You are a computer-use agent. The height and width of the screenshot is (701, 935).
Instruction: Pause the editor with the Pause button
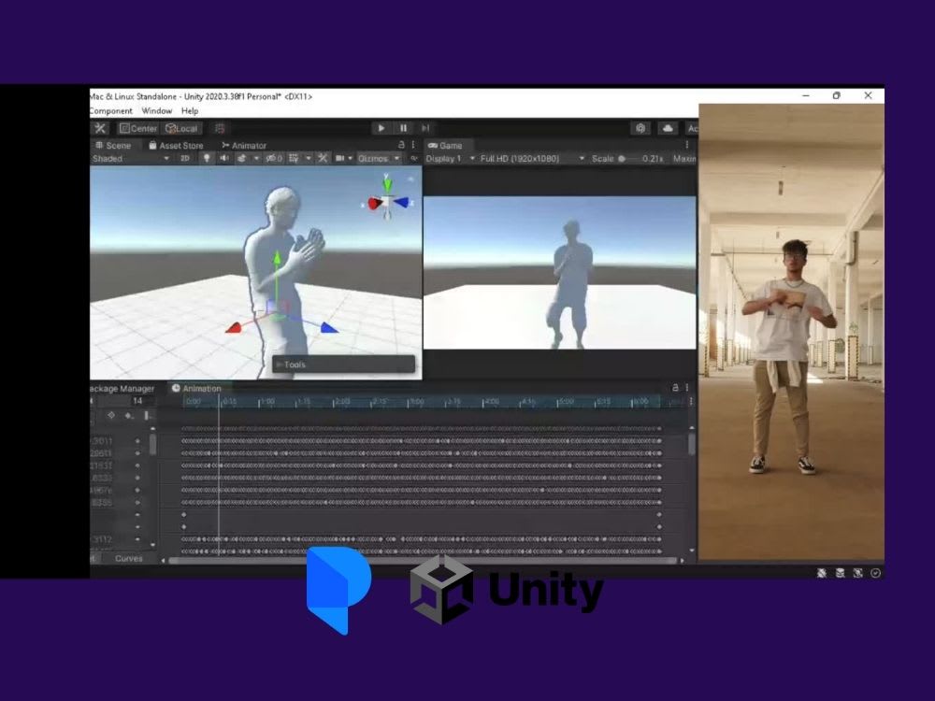[404, 128]
